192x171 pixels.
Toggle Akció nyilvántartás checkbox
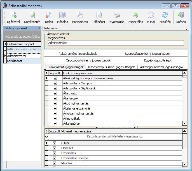pos(55,103)
